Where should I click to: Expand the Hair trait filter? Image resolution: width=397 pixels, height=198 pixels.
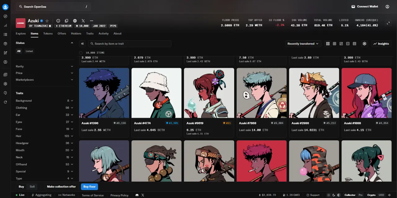pyautogui.click(x=44, y=136)
